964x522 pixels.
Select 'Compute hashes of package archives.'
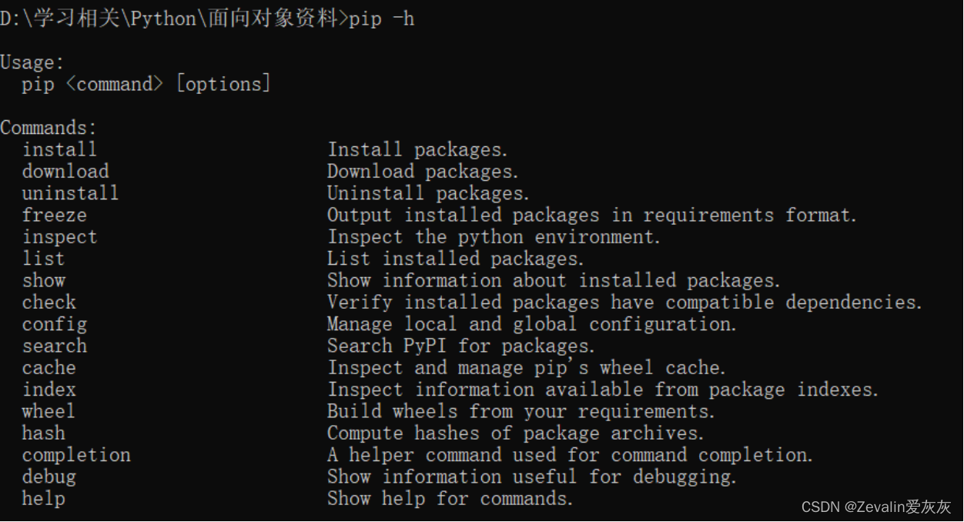[516, 433]
